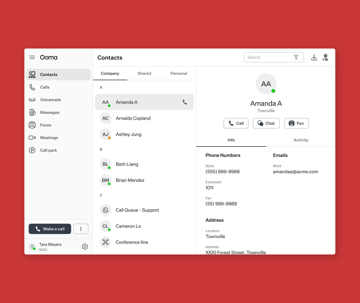
Task: Show the Activity tab for Amanda A
Action: click(301, 140)
